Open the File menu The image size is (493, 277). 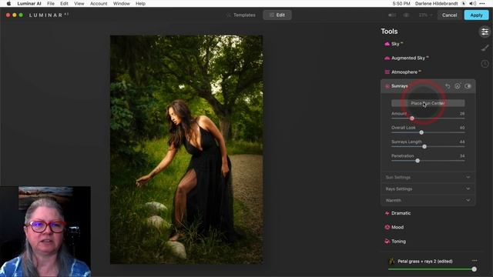pos(51,3)
